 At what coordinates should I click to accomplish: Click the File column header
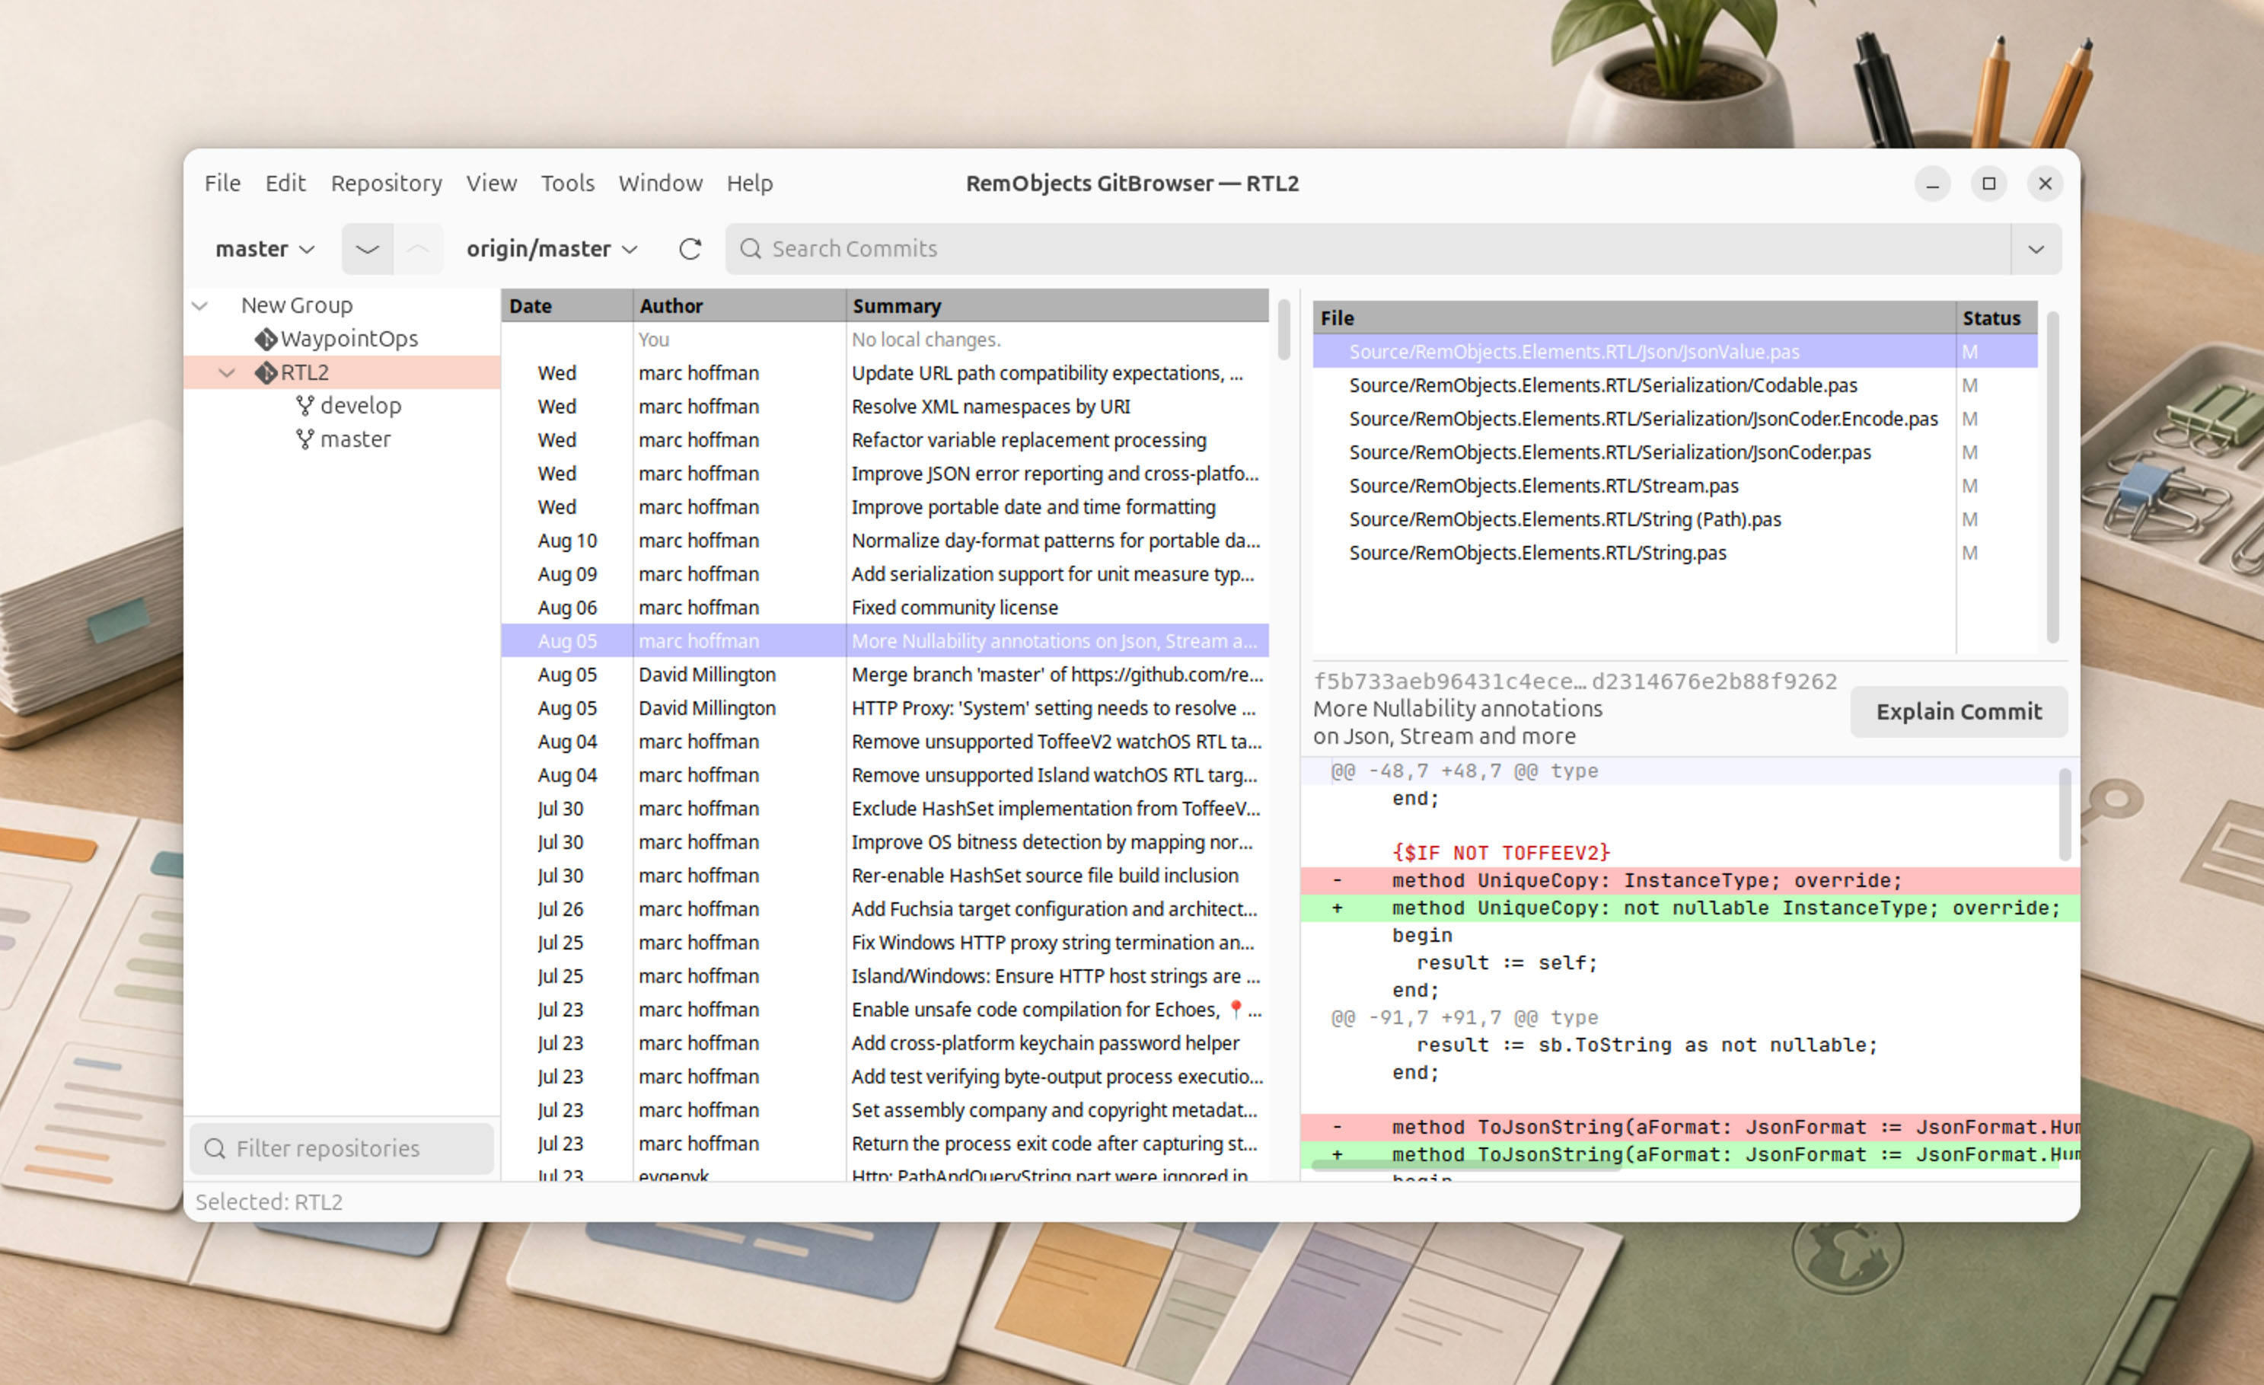coord(1634,318)
